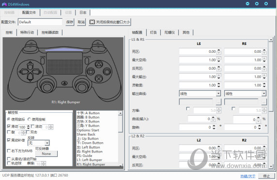Switch to the 特殊行动 tab

coord(27,32)
